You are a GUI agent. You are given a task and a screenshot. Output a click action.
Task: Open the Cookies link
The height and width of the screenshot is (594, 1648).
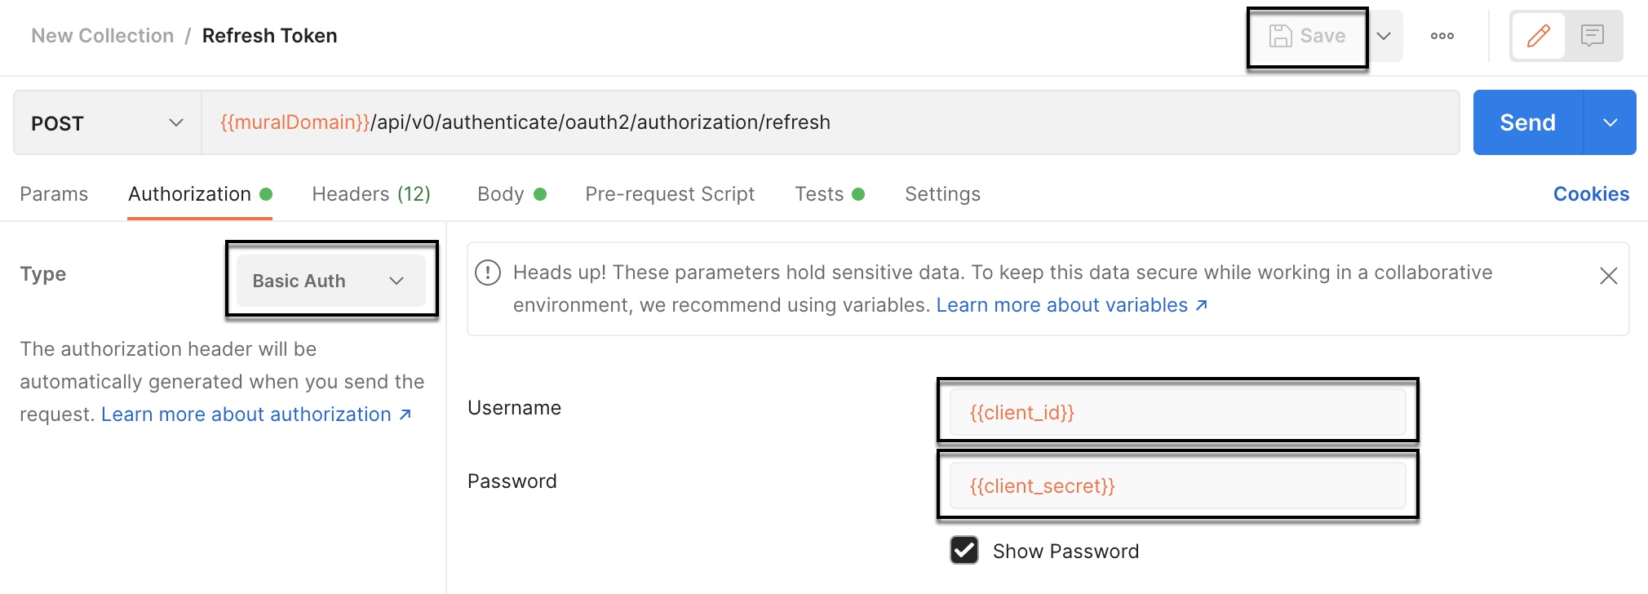pos(1591,194)
